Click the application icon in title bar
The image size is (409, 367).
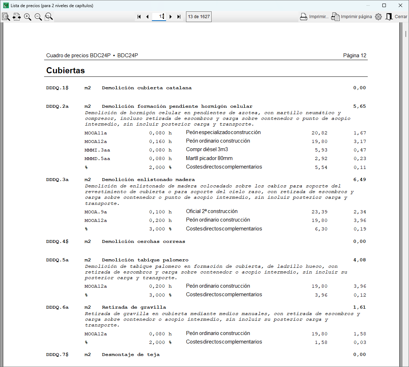[6, 5]
